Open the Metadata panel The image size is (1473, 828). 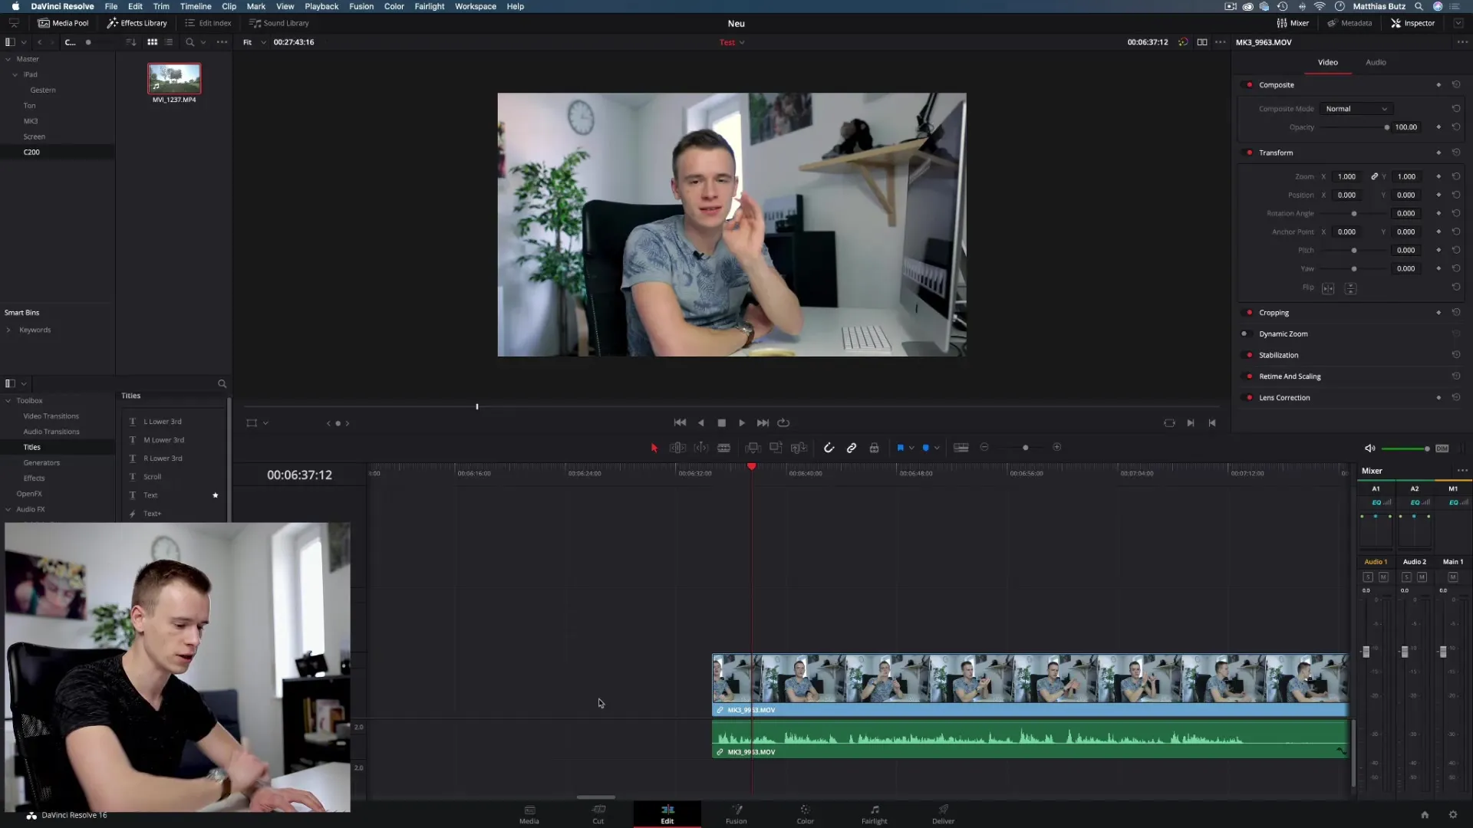click(1349, 23)
